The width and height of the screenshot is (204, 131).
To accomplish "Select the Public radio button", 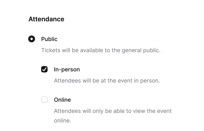I will point(32,39).
